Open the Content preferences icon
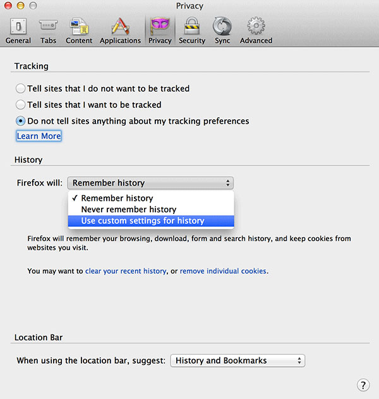This screenshot has height=399, width=379. [x=79, y=26]
